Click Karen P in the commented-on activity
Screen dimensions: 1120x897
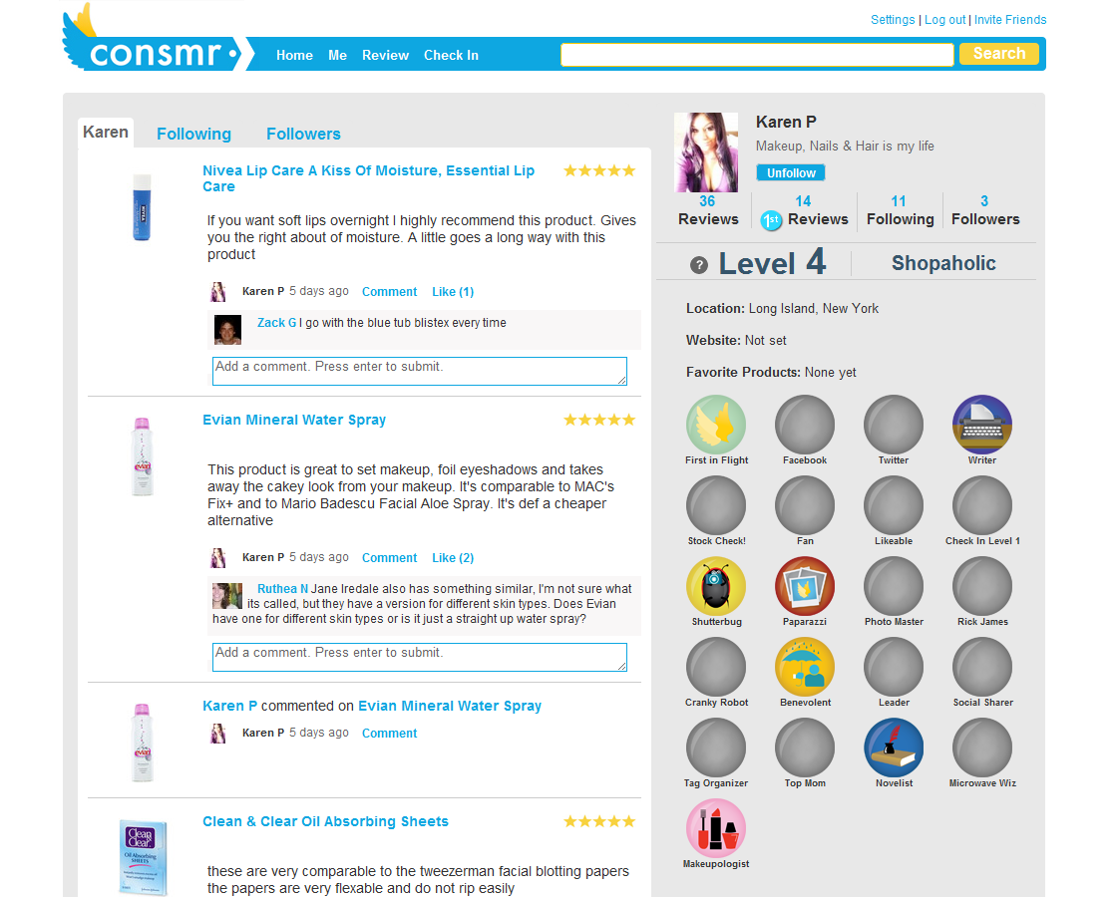pos(229,706)
